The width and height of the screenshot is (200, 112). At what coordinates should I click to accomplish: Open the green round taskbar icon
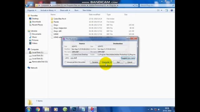pyautogui.click(x=65, y=109)
